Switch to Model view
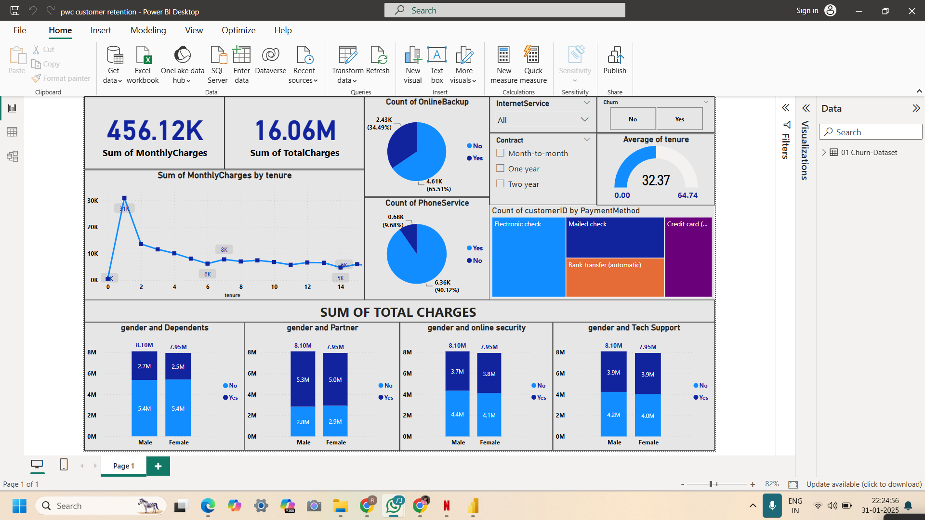925x520 pixels. [12, 156]
